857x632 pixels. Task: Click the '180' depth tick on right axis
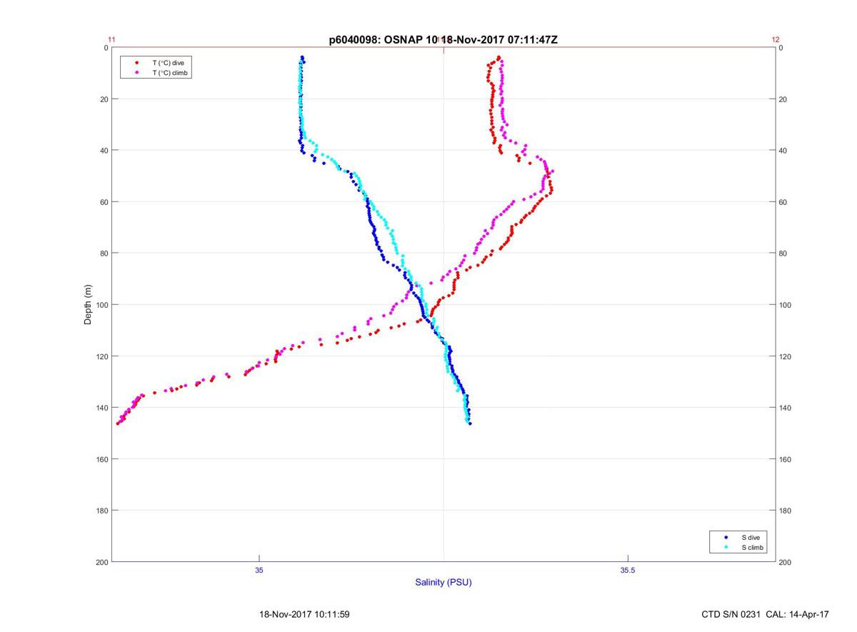pyautogui.click(x=786, y=511)
